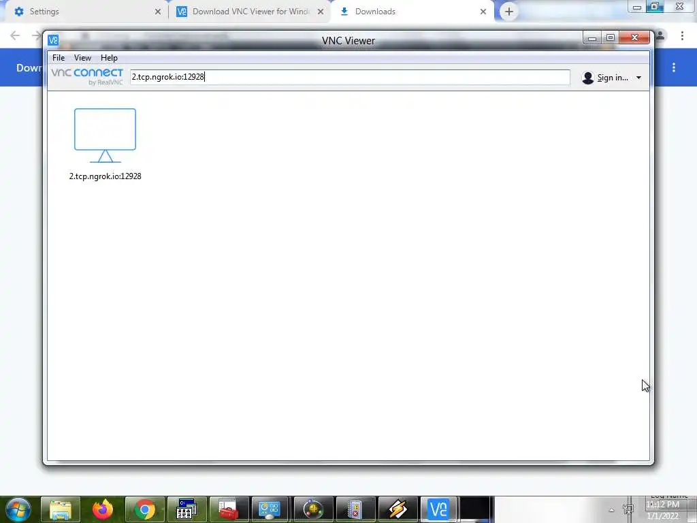Close the VNC Viewer window
697x523 pixels.
[635, 38]
